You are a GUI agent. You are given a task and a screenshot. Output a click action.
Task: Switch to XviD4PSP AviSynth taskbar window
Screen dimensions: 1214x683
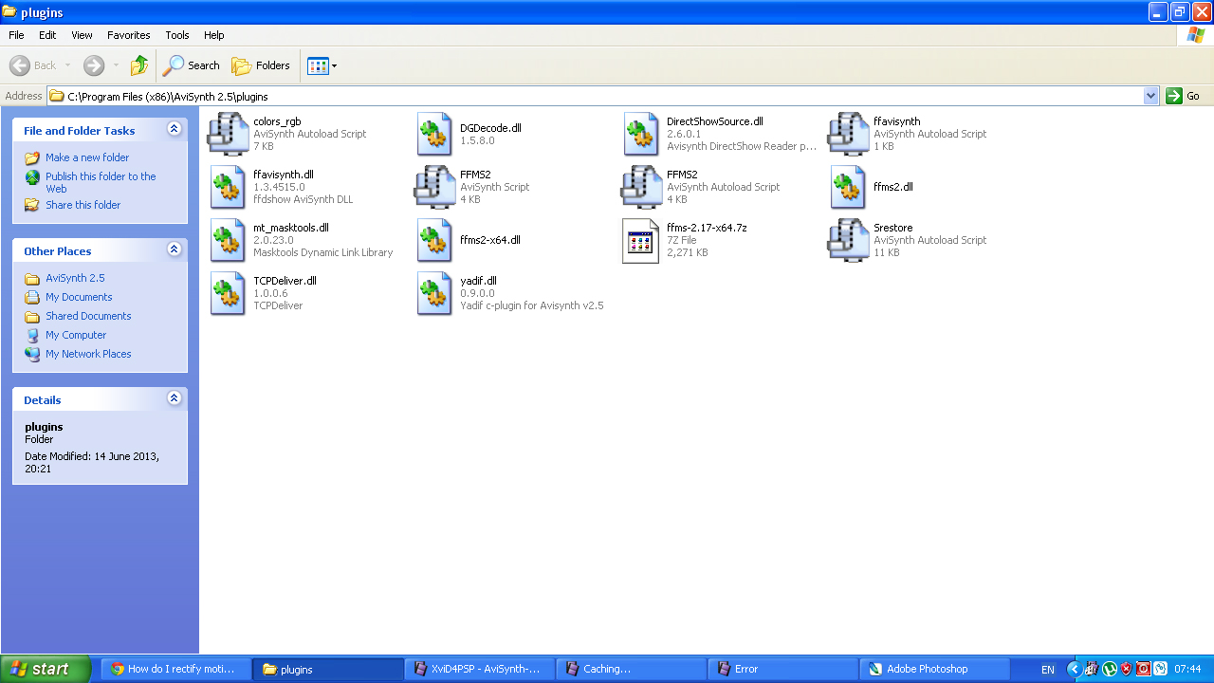(x=480, y=669)
